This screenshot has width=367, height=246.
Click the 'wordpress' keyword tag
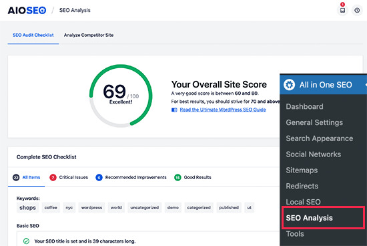pos(91,208)
